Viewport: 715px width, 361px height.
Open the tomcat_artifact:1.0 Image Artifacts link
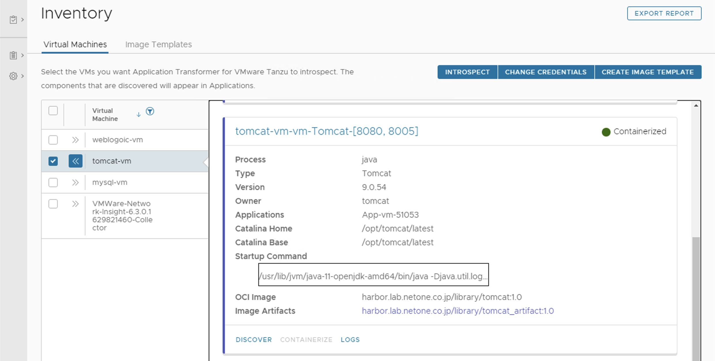[458, 311]
